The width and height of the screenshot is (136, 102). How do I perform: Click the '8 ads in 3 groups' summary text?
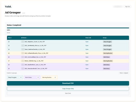click(x=12, y=73)
